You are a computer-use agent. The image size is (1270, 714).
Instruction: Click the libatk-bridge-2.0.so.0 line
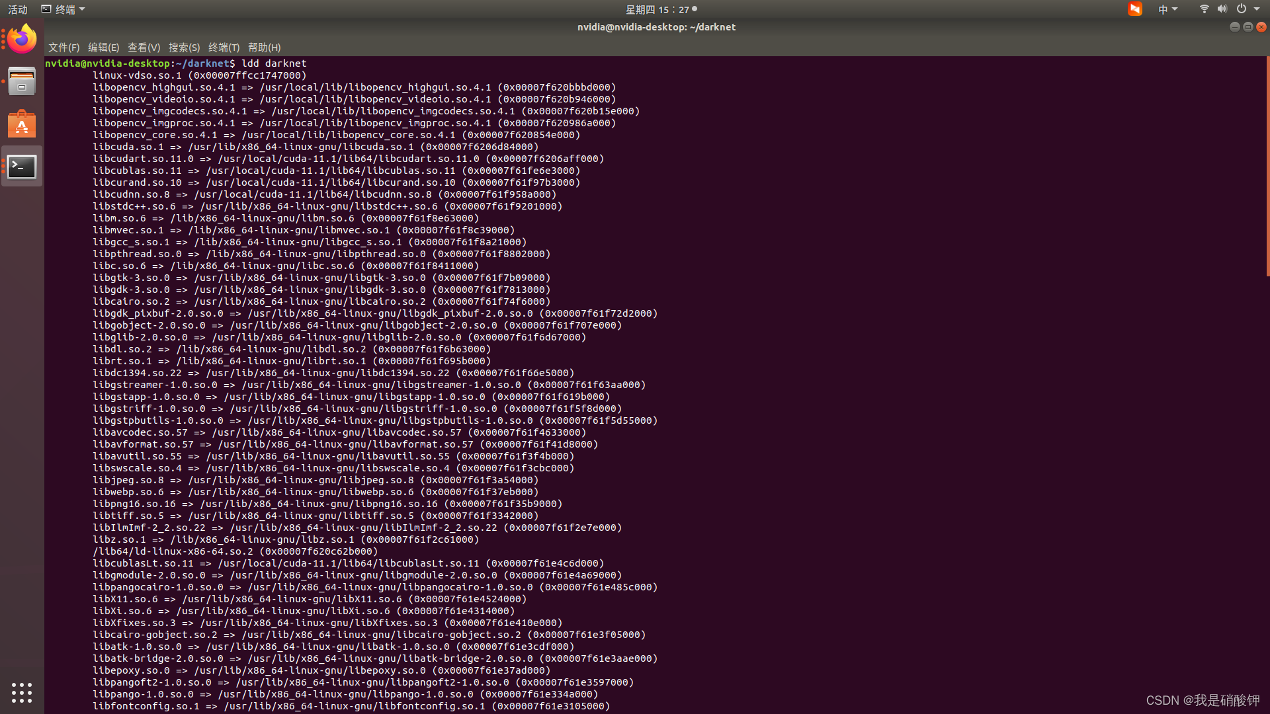[375, 658]
